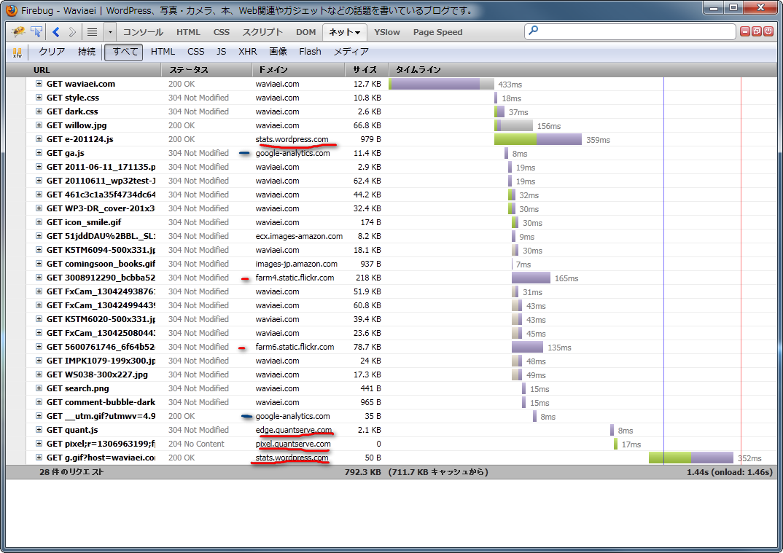
Task: Click the search magnifier icon
Action: [534, 31]
